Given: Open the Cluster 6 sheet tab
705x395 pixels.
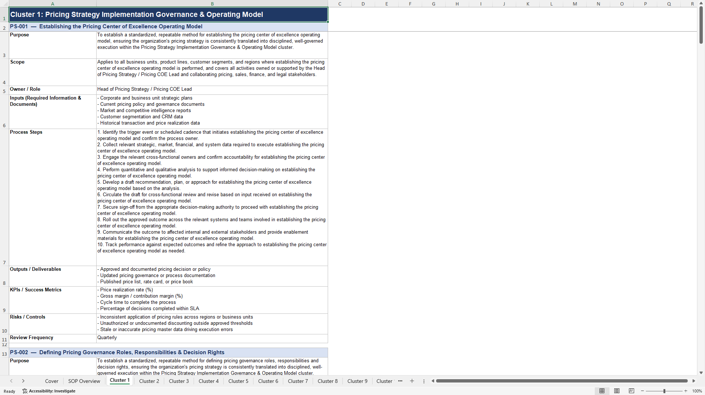Looking at the screenshot, I should tap(268, 381).
